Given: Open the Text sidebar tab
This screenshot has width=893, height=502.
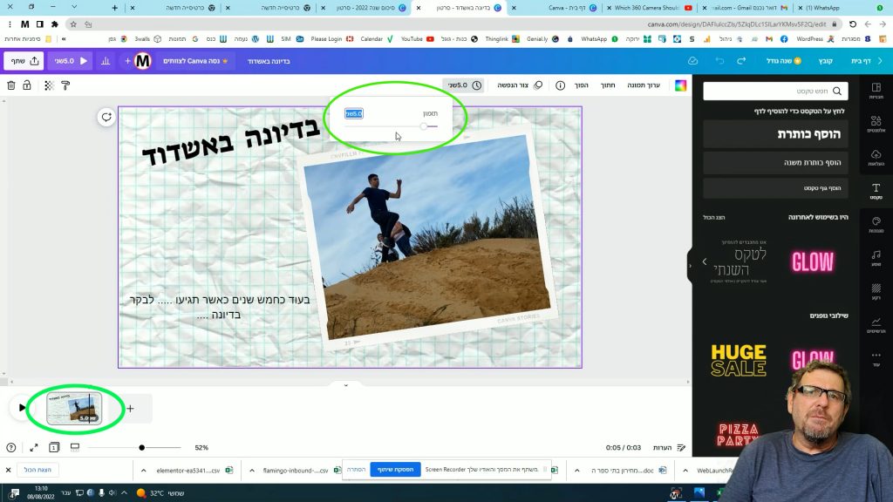Looking at the screenshot, I should click(876, 191).
